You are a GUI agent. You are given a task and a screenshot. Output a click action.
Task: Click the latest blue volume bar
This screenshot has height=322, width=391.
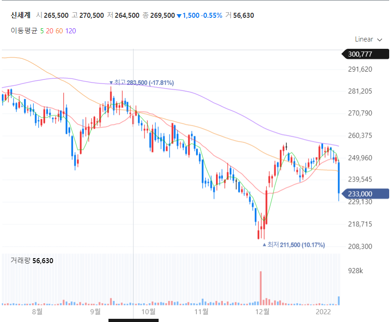[339, 300]
